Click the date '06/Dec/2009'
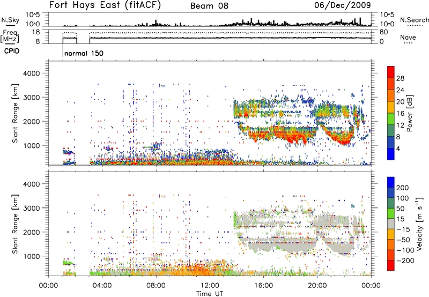 coord(343,5)
